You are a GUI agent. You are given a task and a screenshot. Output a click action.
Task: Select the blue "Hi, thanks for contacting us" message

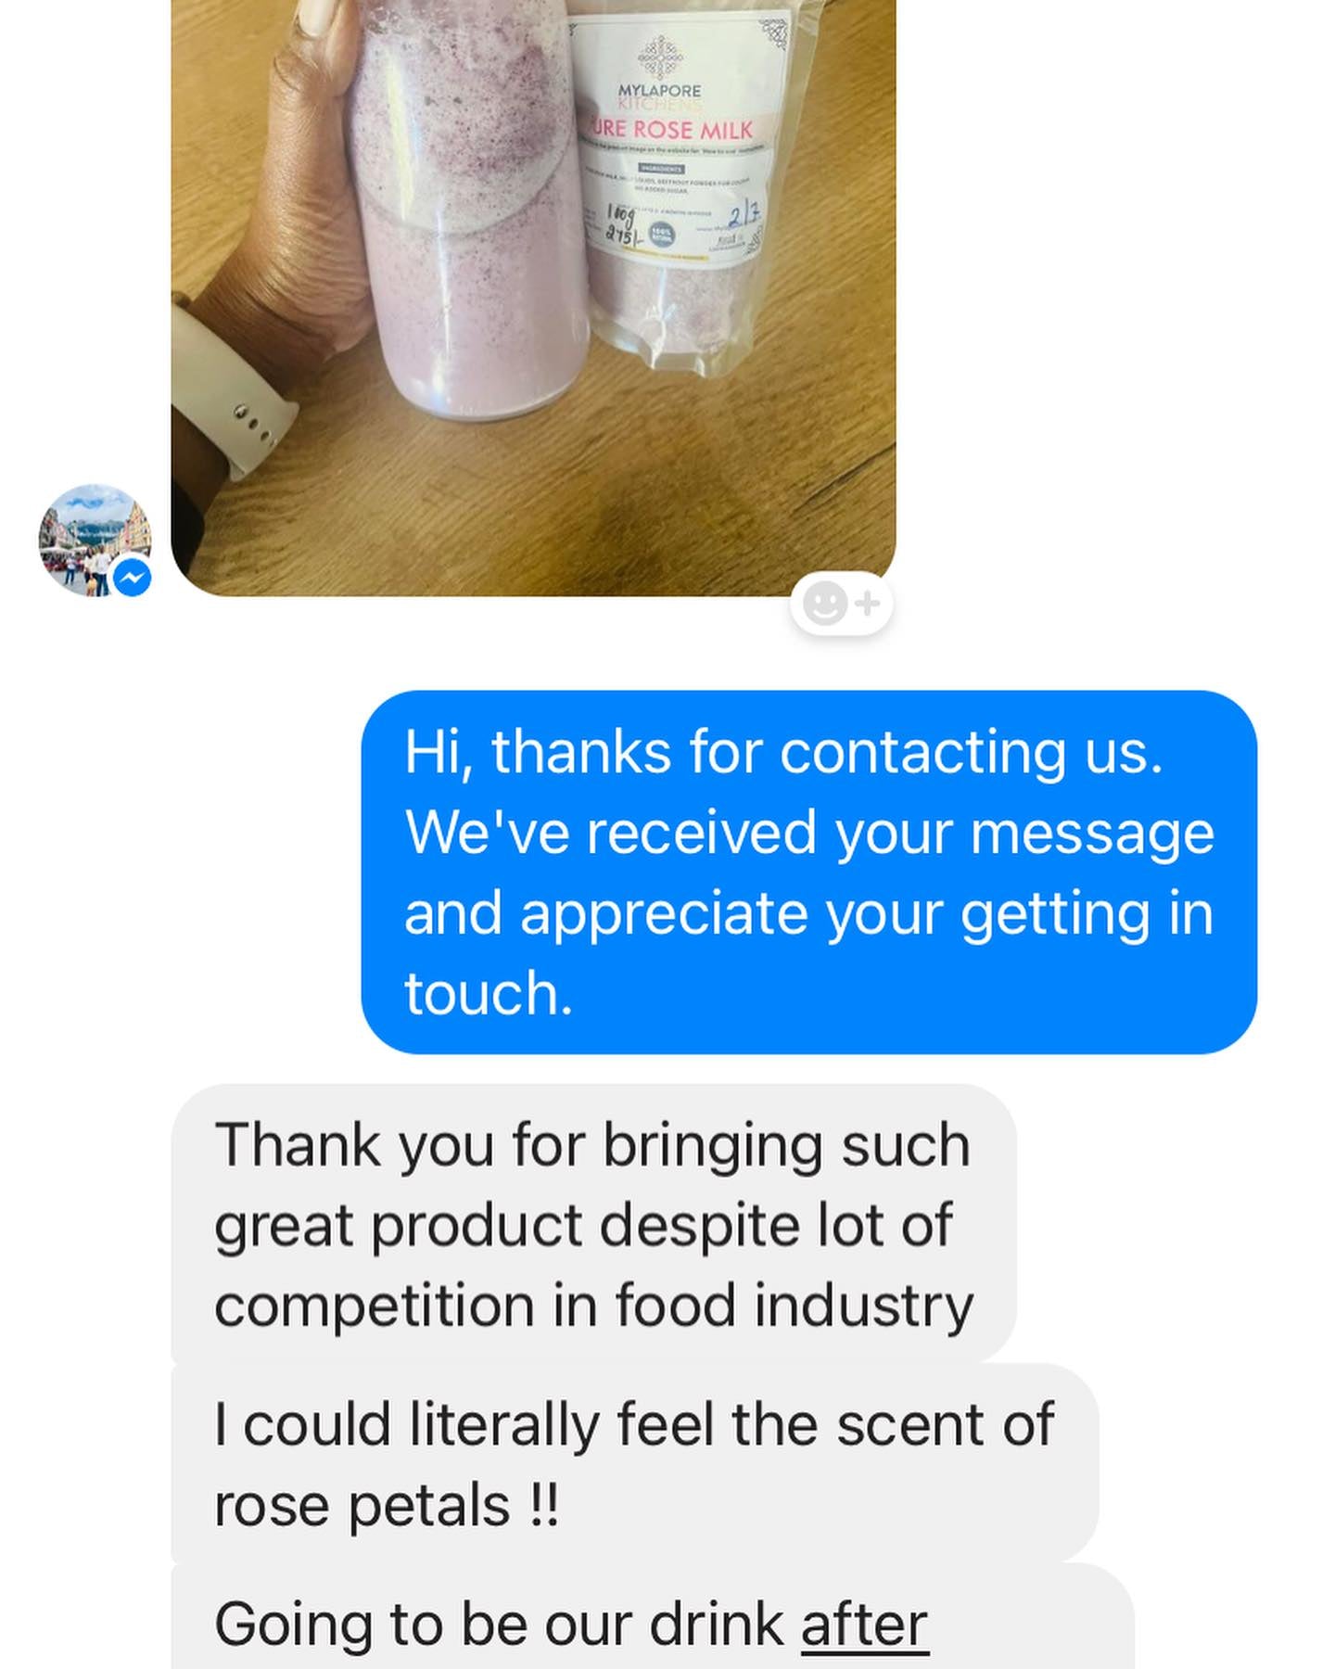point(808,872)
